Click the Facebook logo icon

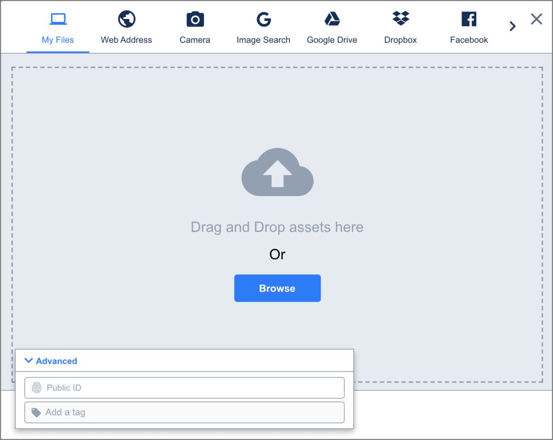click(x=469, y=19)
